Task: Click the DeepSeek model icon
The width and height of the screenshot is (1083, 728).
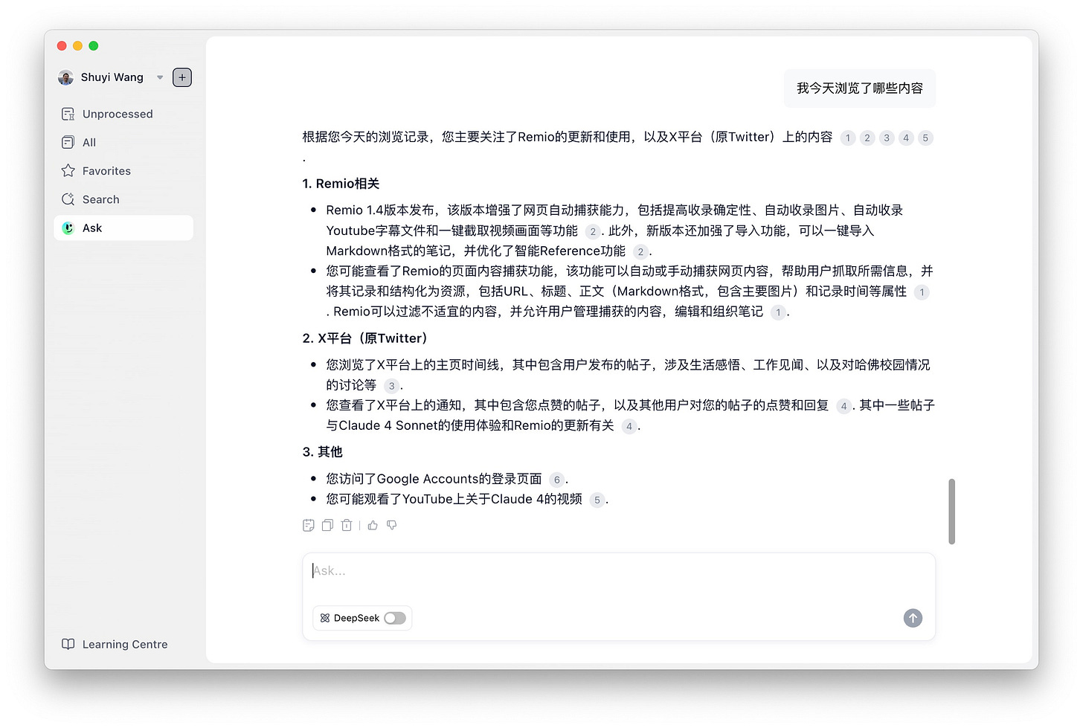Action: click(325, 618)
